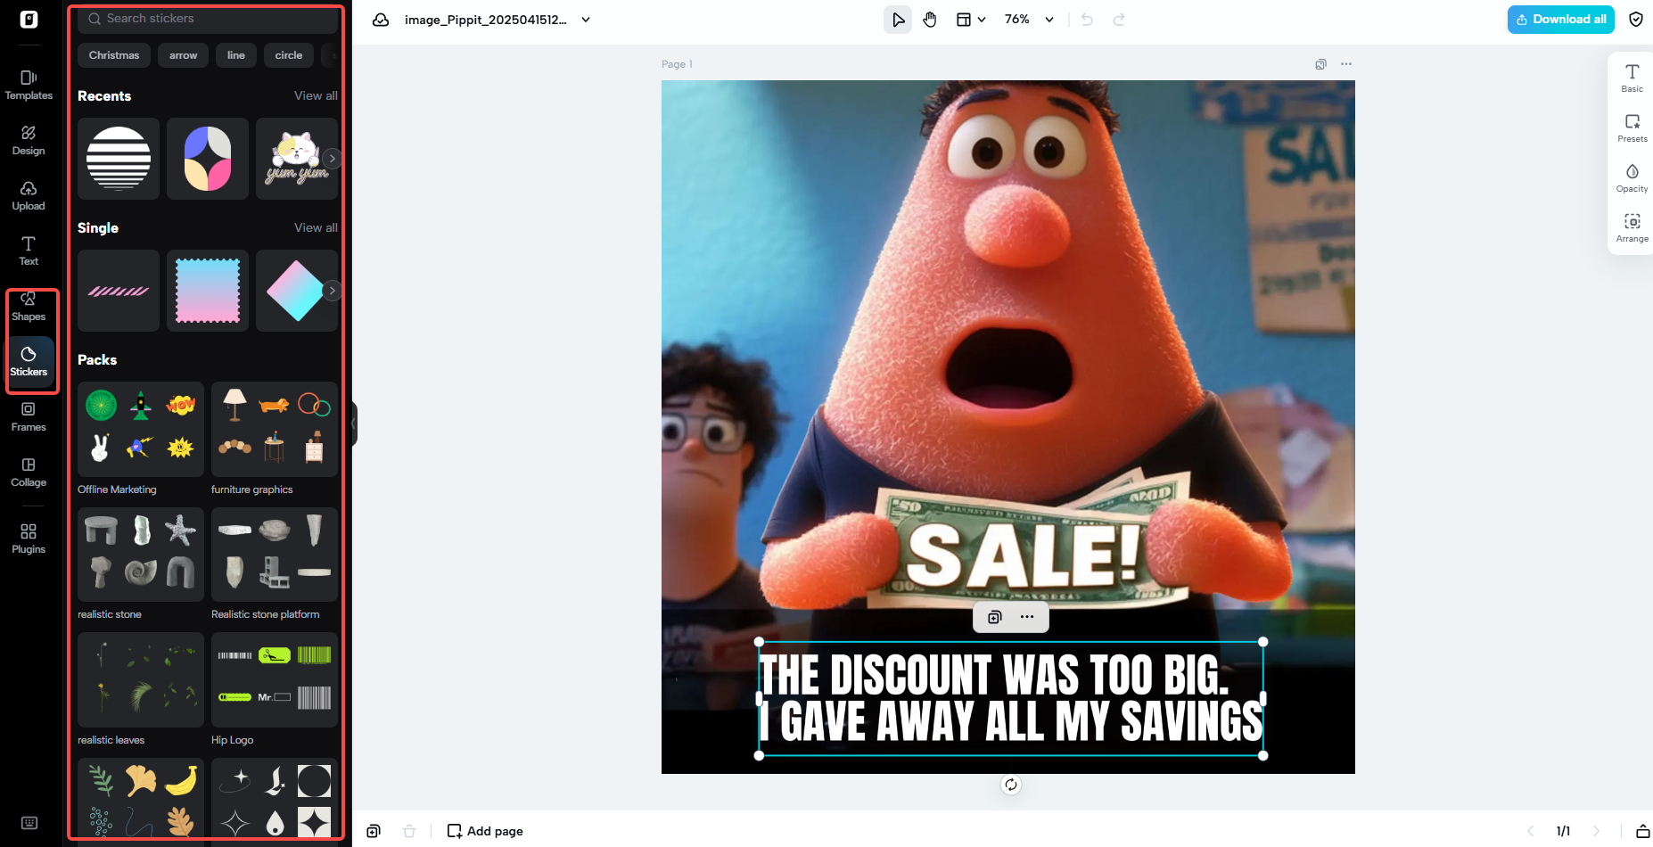Filter stickers by line tag
Image resolution: width=1653 pixels, height=847 pixels.
tap(236, 55)
